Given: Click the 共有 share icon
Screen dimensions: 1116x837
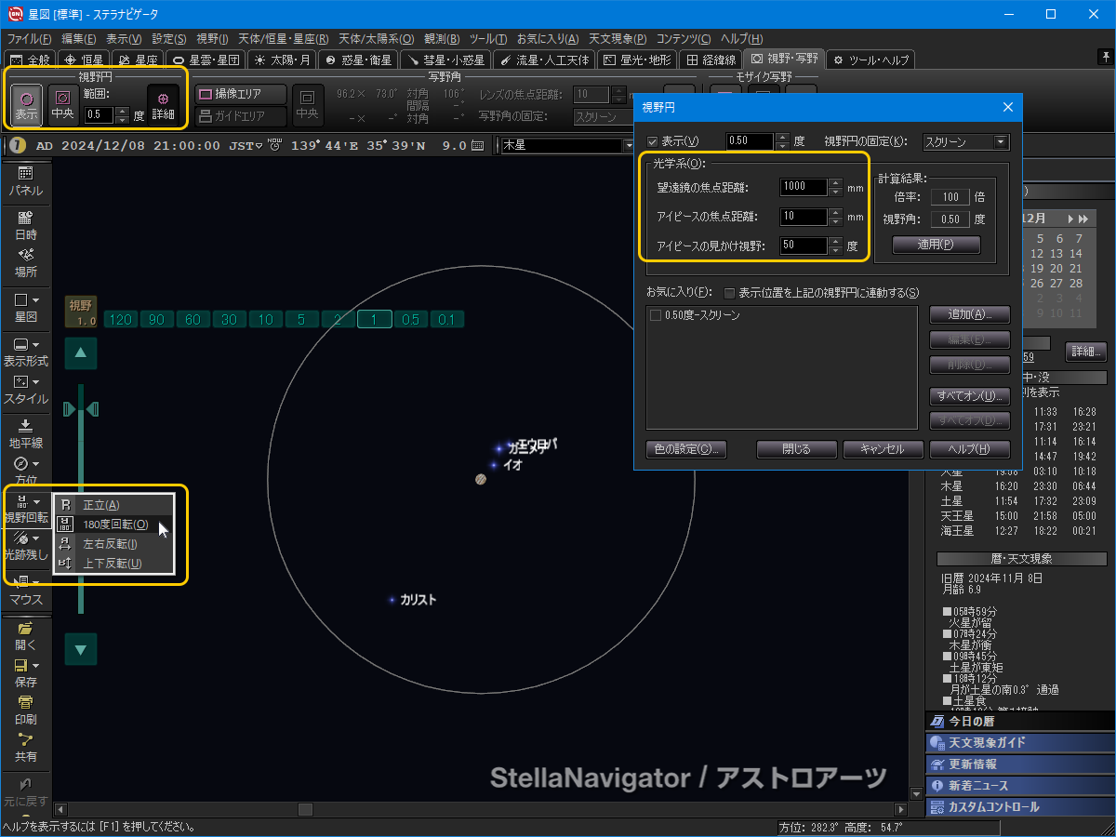Looking at the screenshot, I should (x=25, y=747).
